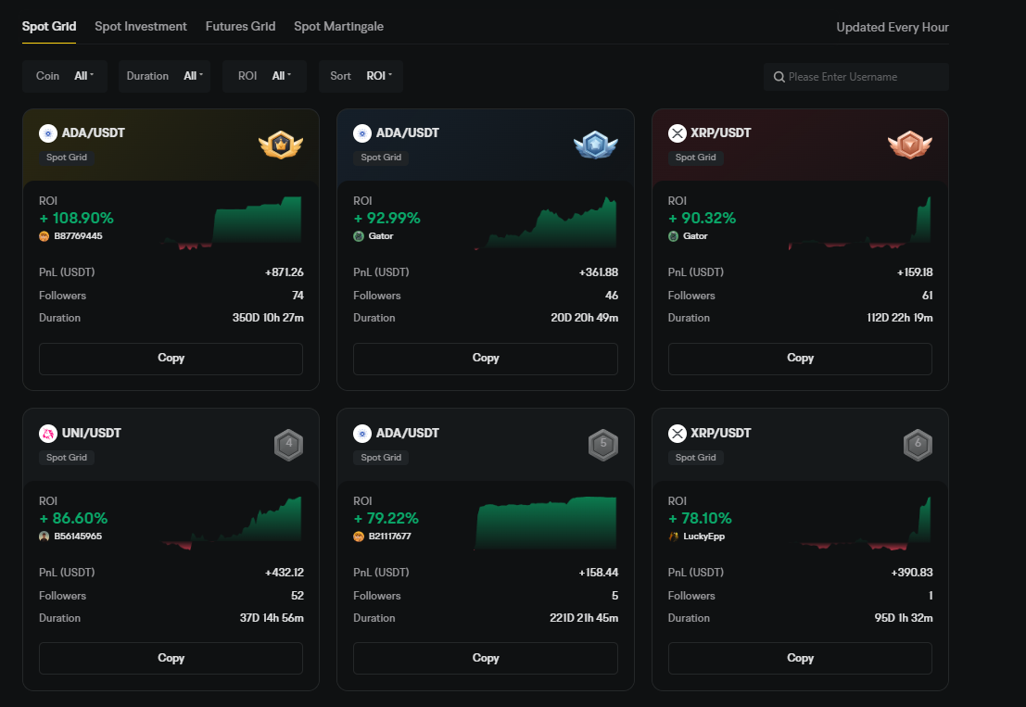
Task: Click the silver second-place rank badge
Action: pos(595,145)
